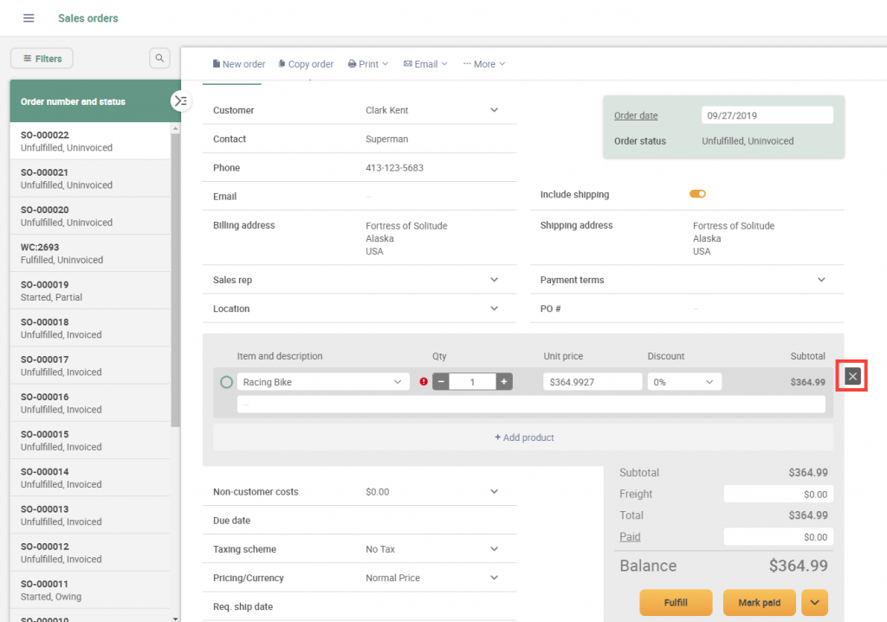Image resolution: width=887 pixels, height=622 pixels.
Task: Open the Filters panel
Action: click(x=42, y=58)
